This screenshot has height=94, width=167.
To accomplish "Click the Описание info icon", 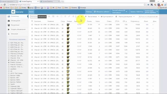I will click(x=9, y=34).
